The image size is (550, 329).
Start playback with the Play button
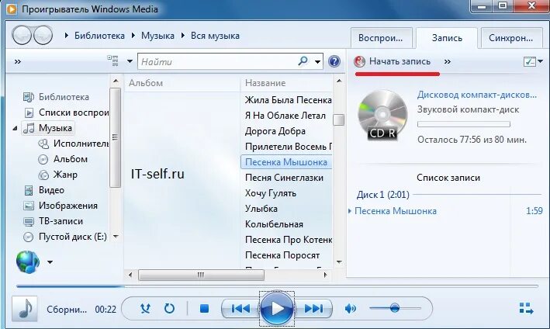277,309
